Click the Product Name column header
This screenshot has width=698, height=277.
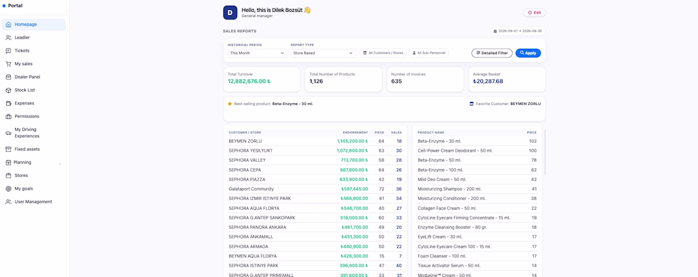click(431, 132)
